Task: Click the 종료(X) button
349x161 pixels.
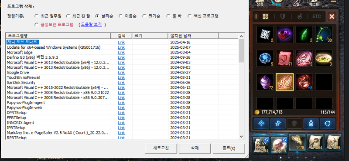Action: [229, 148]
